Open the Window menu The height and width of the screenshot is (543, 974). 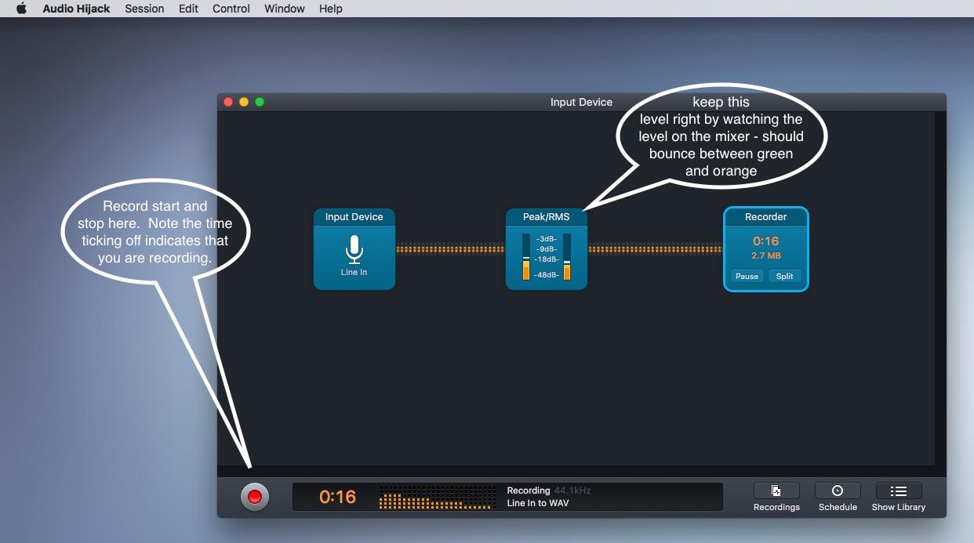284,9
